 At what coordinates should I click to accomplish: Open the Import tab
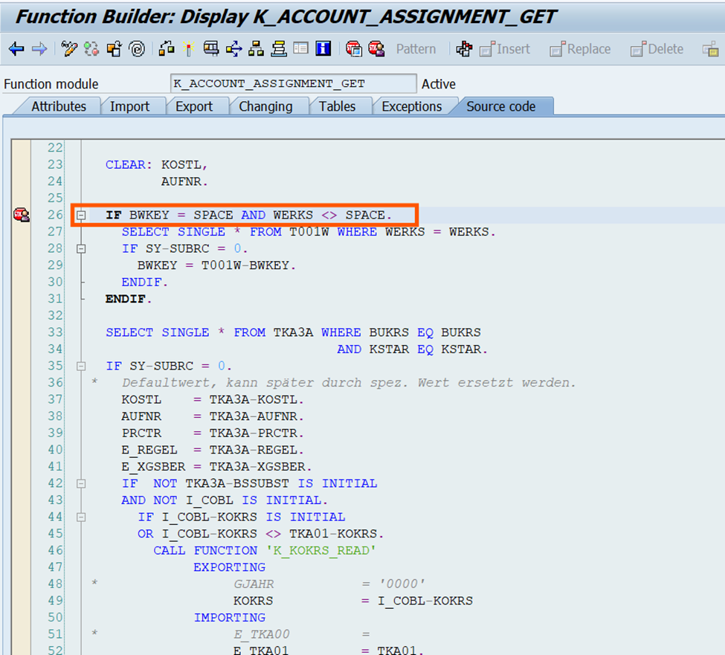coord(129,106)
